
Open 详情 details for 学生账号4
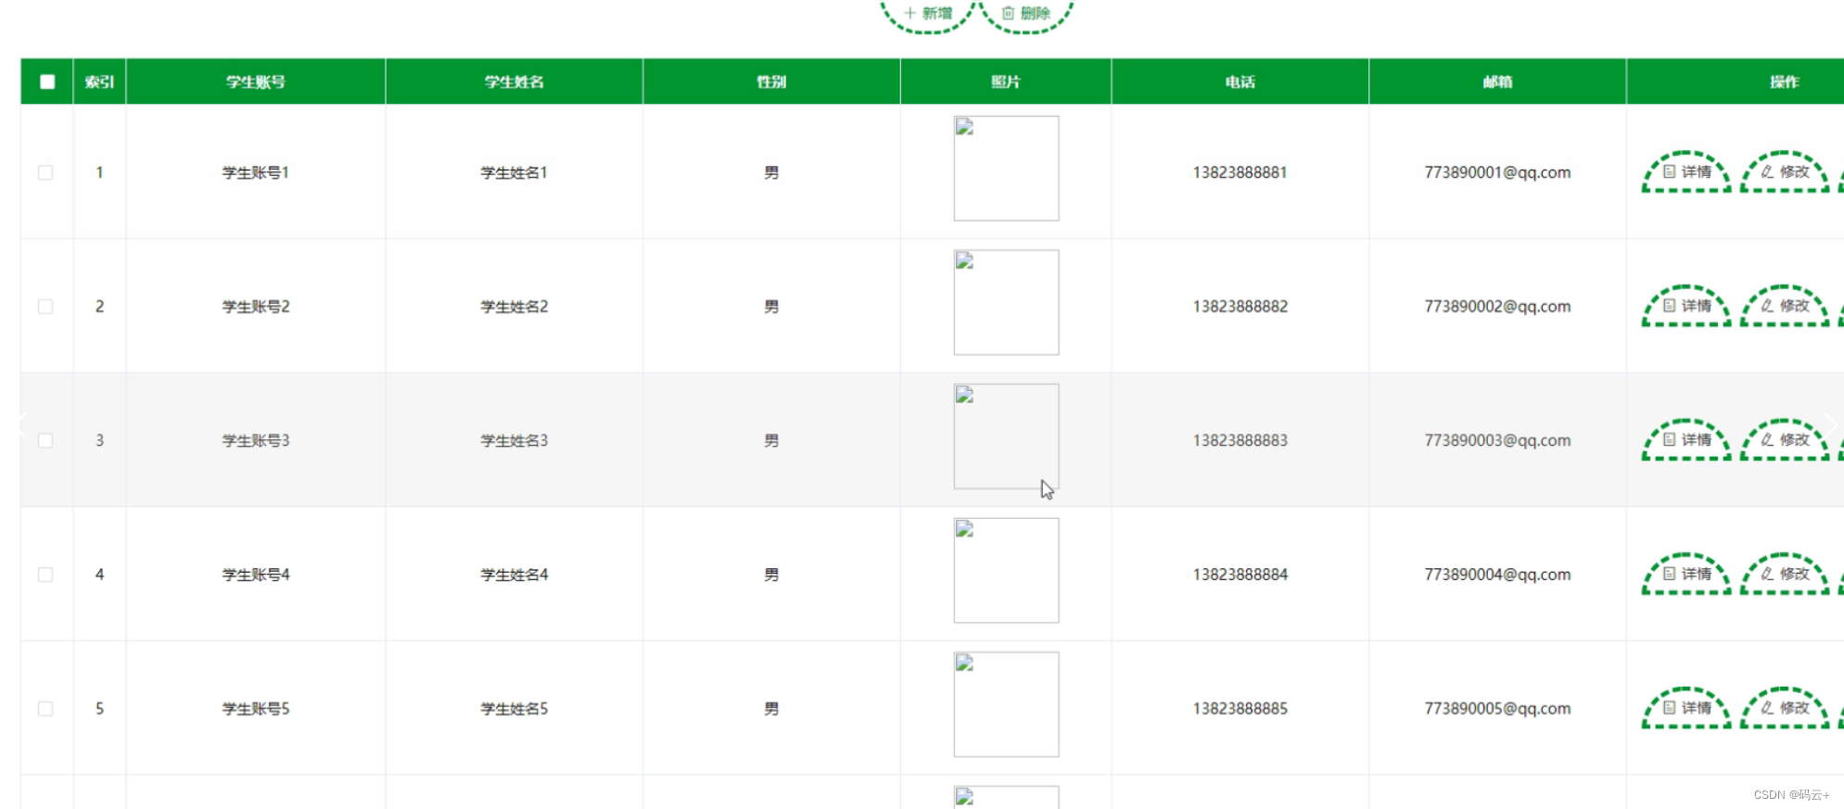(x=1686, y=575)
